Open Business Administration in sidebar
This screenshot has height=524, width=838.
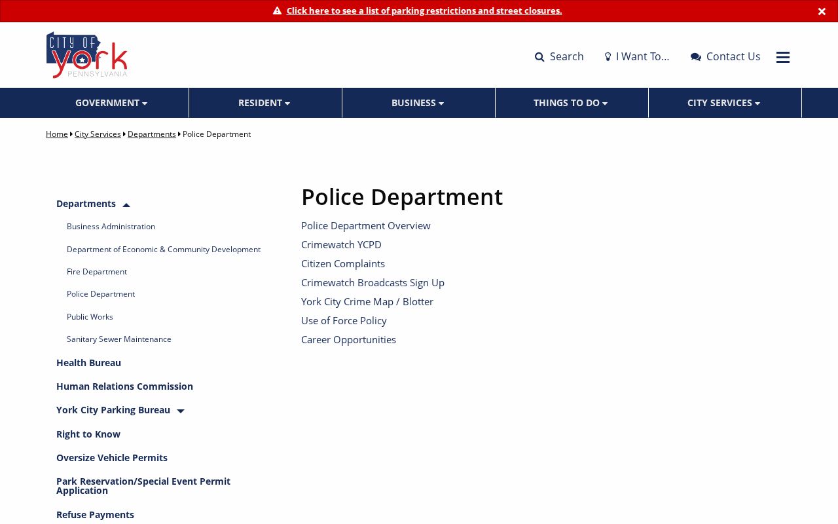111,227
